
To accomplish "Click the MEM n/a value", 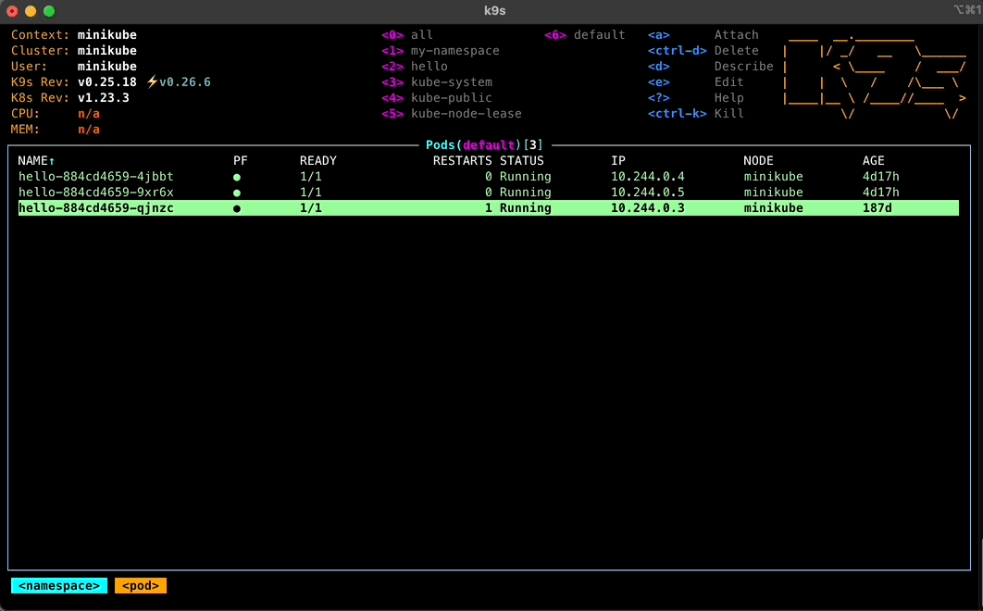I will (88, 129).
